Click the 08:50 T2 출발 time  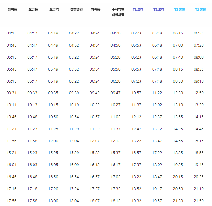(178, 81)
